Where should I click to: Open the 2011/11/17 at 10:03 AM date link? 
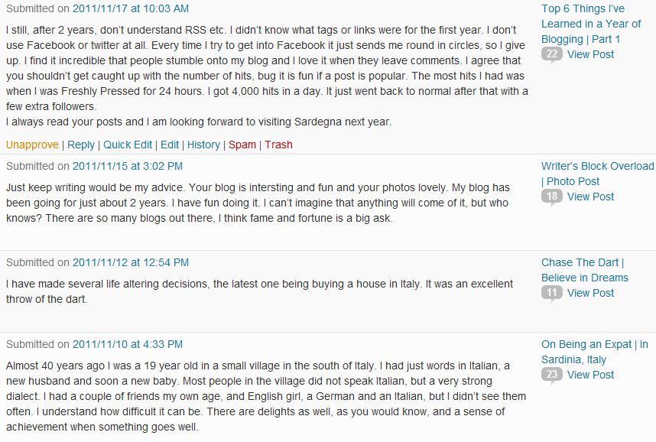(x=130, y=8)
